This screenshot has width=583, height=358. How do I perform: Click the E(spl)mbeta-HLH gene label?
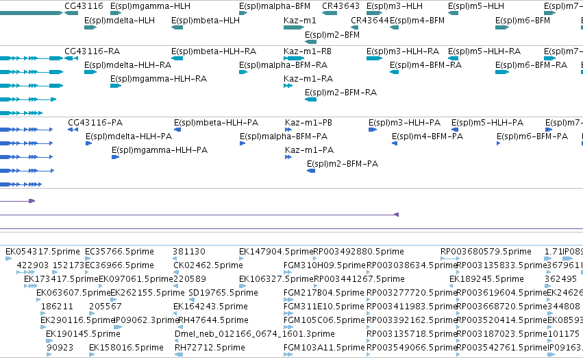point(206,21)
